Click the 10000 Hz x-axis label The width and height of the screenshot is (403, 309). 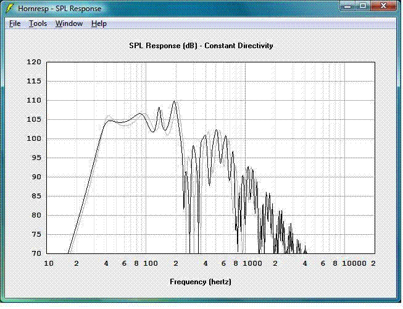pos(354,263)
